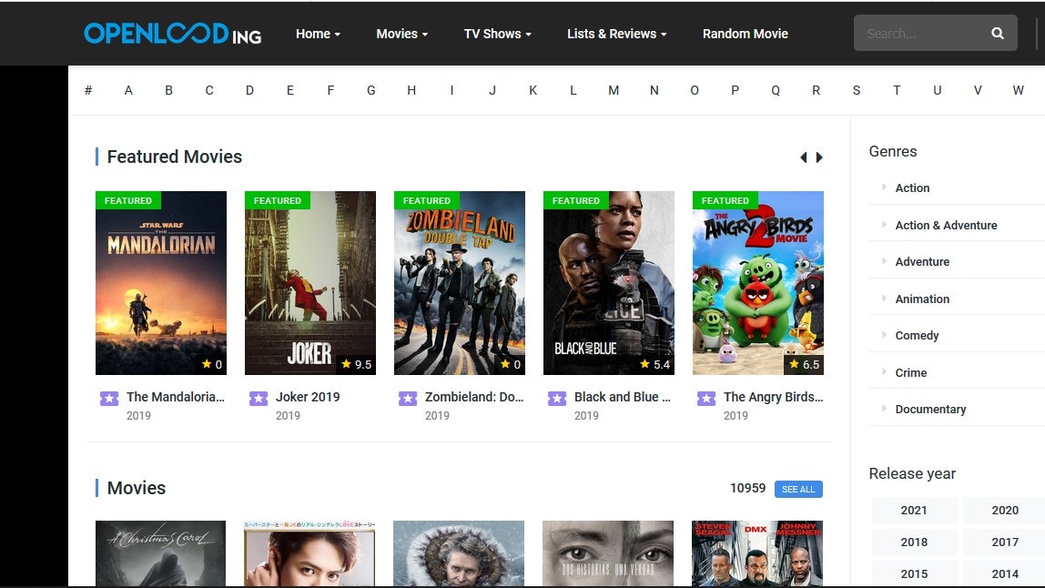This screenshot has height=588, width=1045.
Task: Filter movies starting with letter K
Action: [x=533, y=90]
